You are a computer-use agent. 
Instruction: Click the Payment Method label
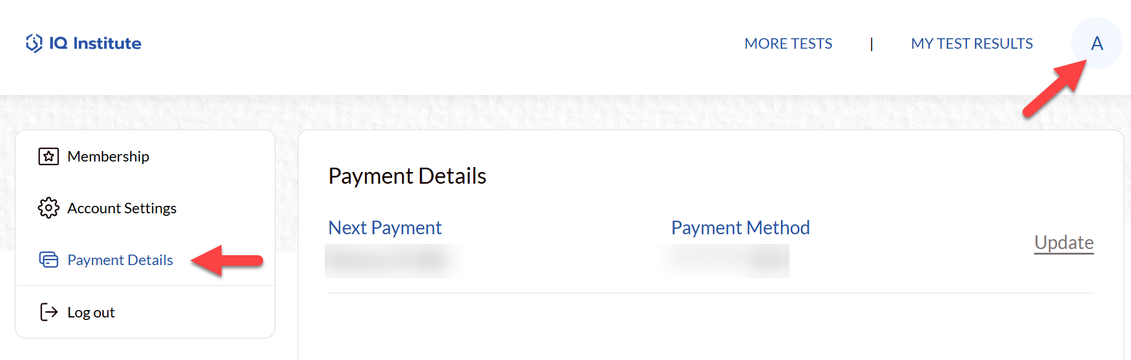pos(740,228)
